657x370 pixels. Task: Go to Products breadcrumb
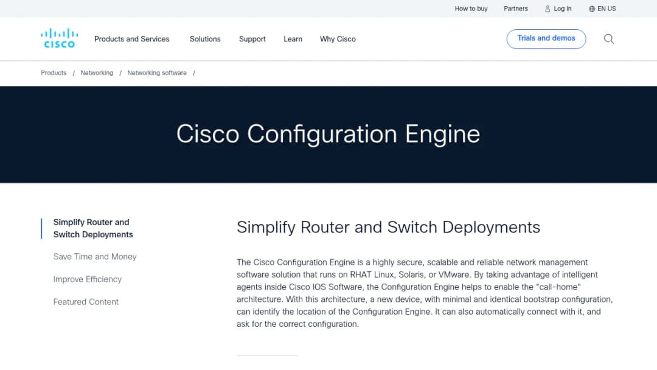[x=54, y=73]
